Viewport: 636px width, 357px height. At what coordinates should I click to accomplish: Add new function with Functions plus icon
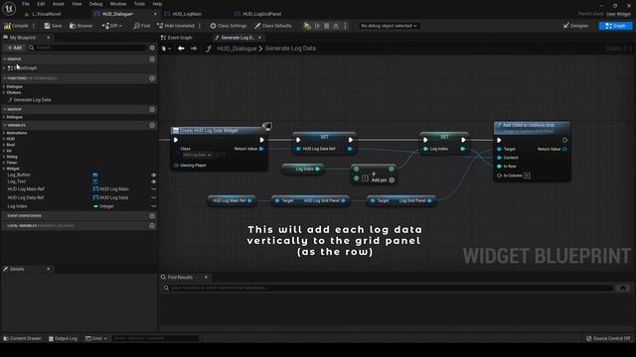point(152,78)
